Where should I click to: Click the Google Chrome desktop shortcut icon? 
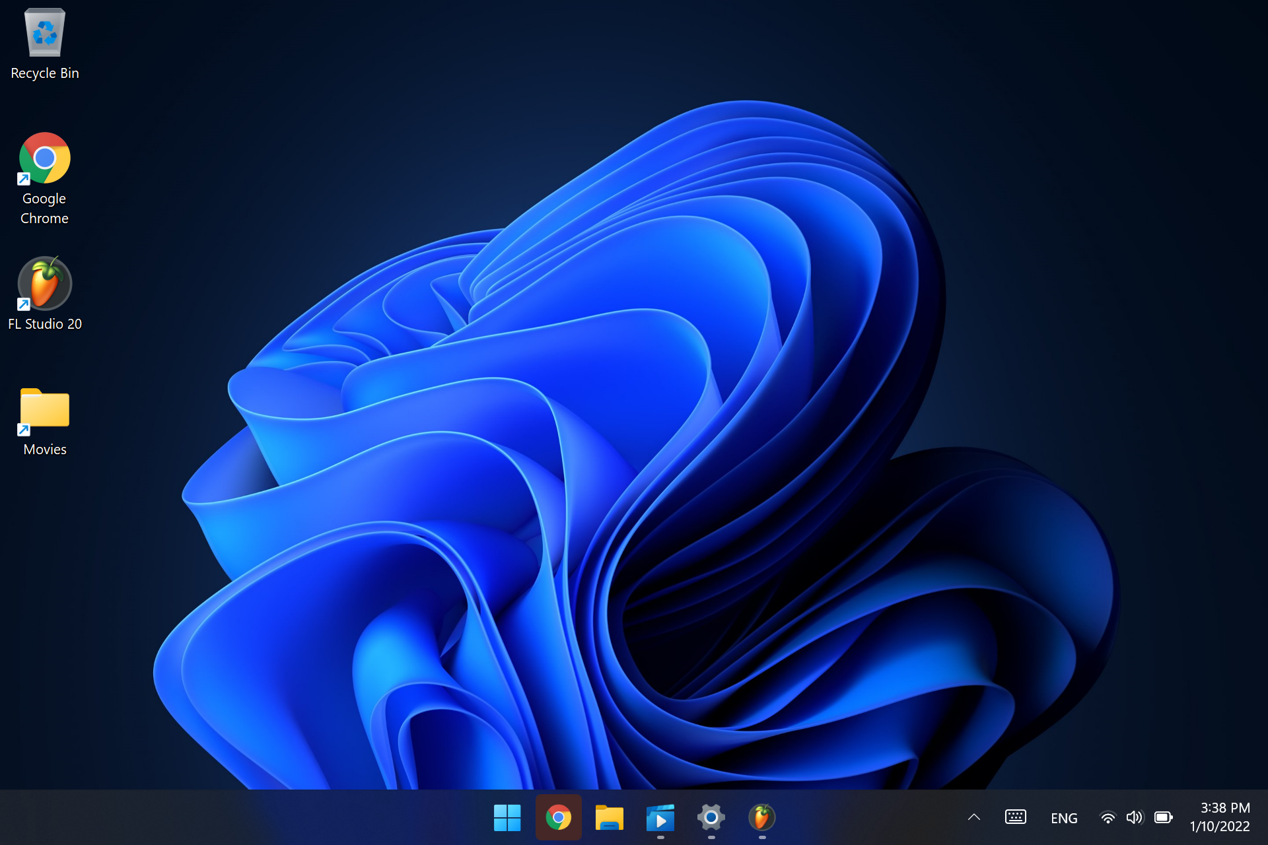click(x=45, y=158)
